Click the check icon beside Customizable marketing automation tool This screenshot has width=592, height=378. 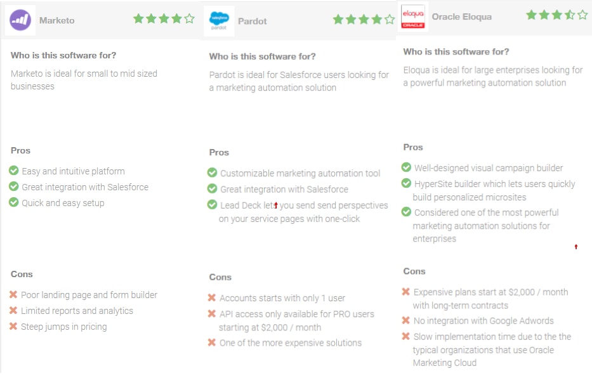(212, 173)
